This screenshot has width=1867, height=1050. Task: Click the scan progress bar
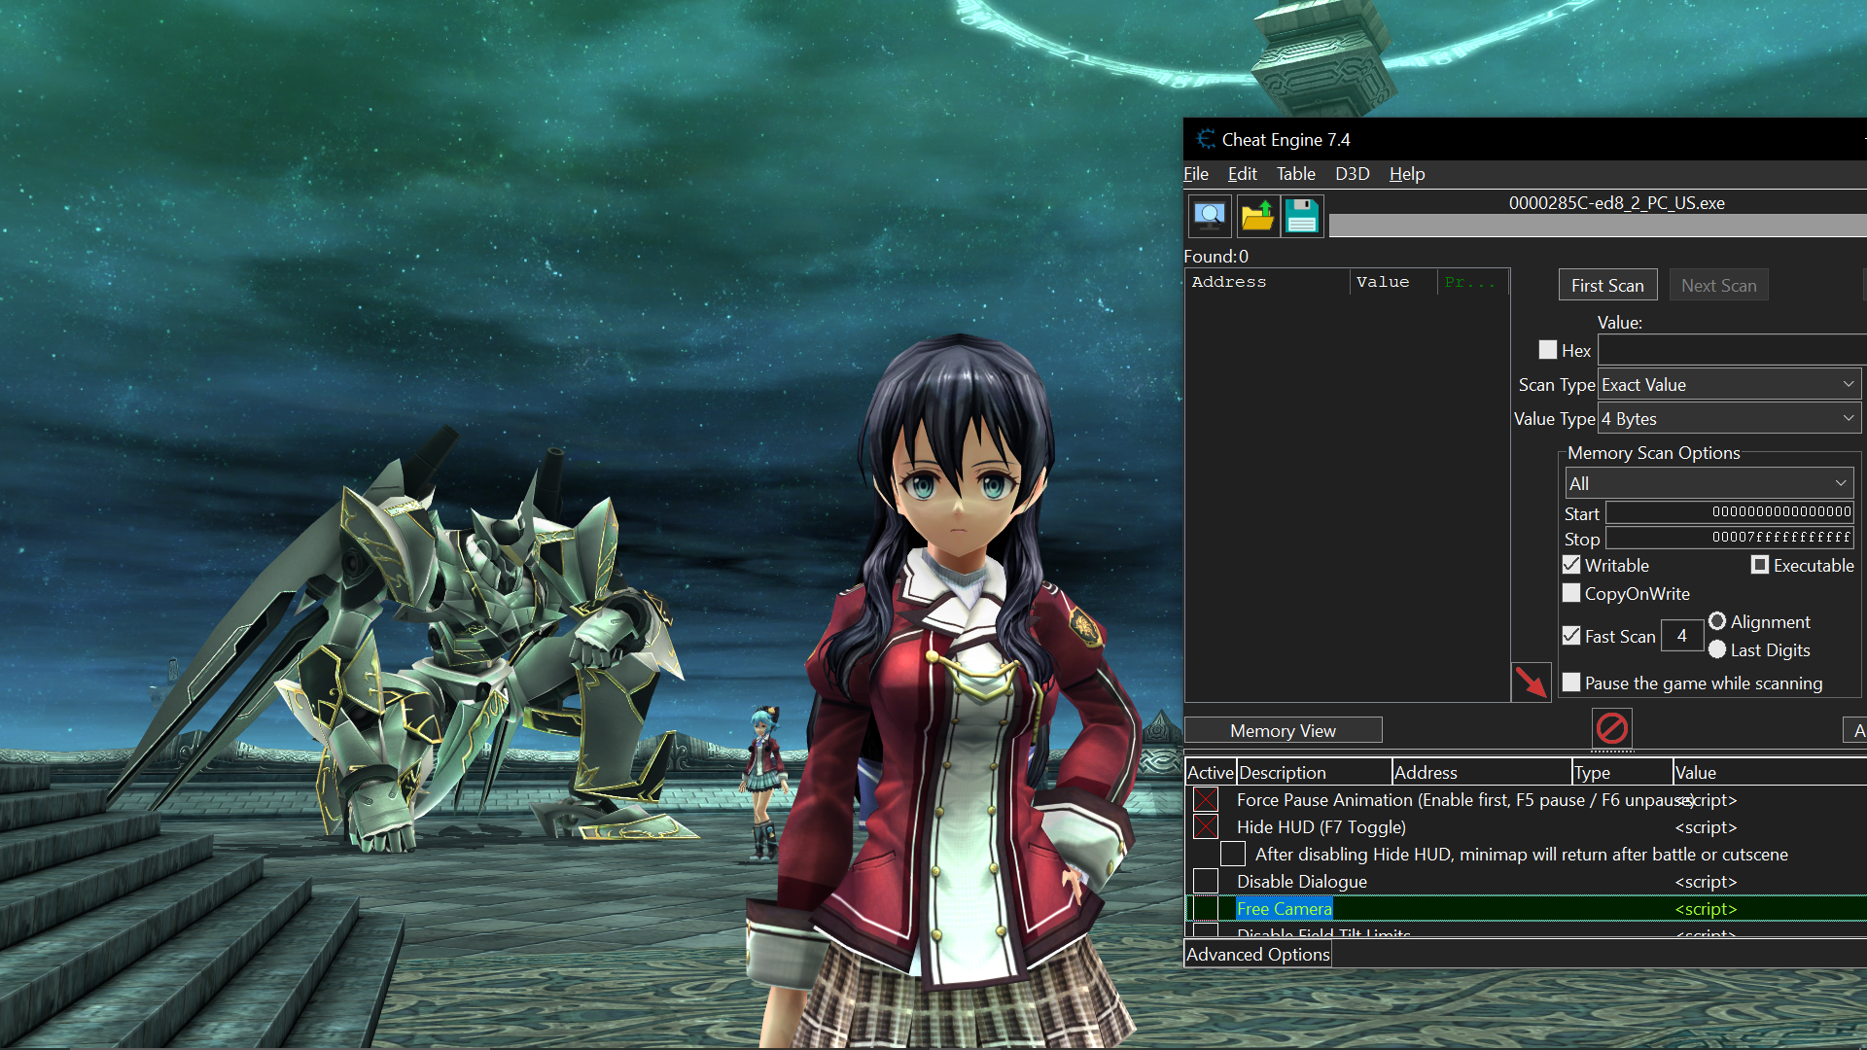point(1598,226)
